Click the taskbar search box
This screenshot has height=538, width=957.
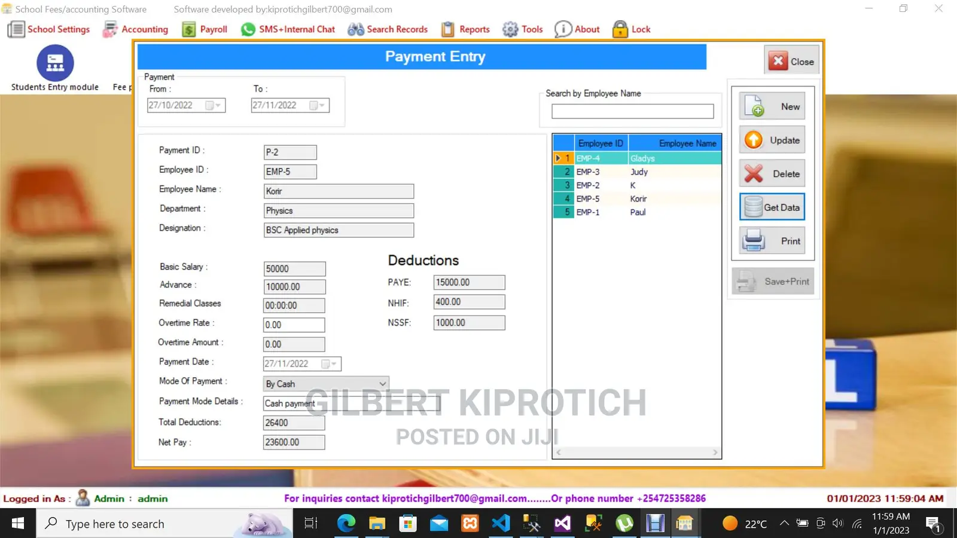[164, 524]
